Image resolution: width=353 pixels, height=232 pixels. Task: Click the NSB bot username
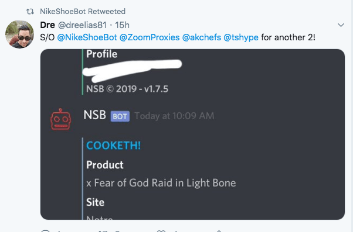[x=95, y=115]
